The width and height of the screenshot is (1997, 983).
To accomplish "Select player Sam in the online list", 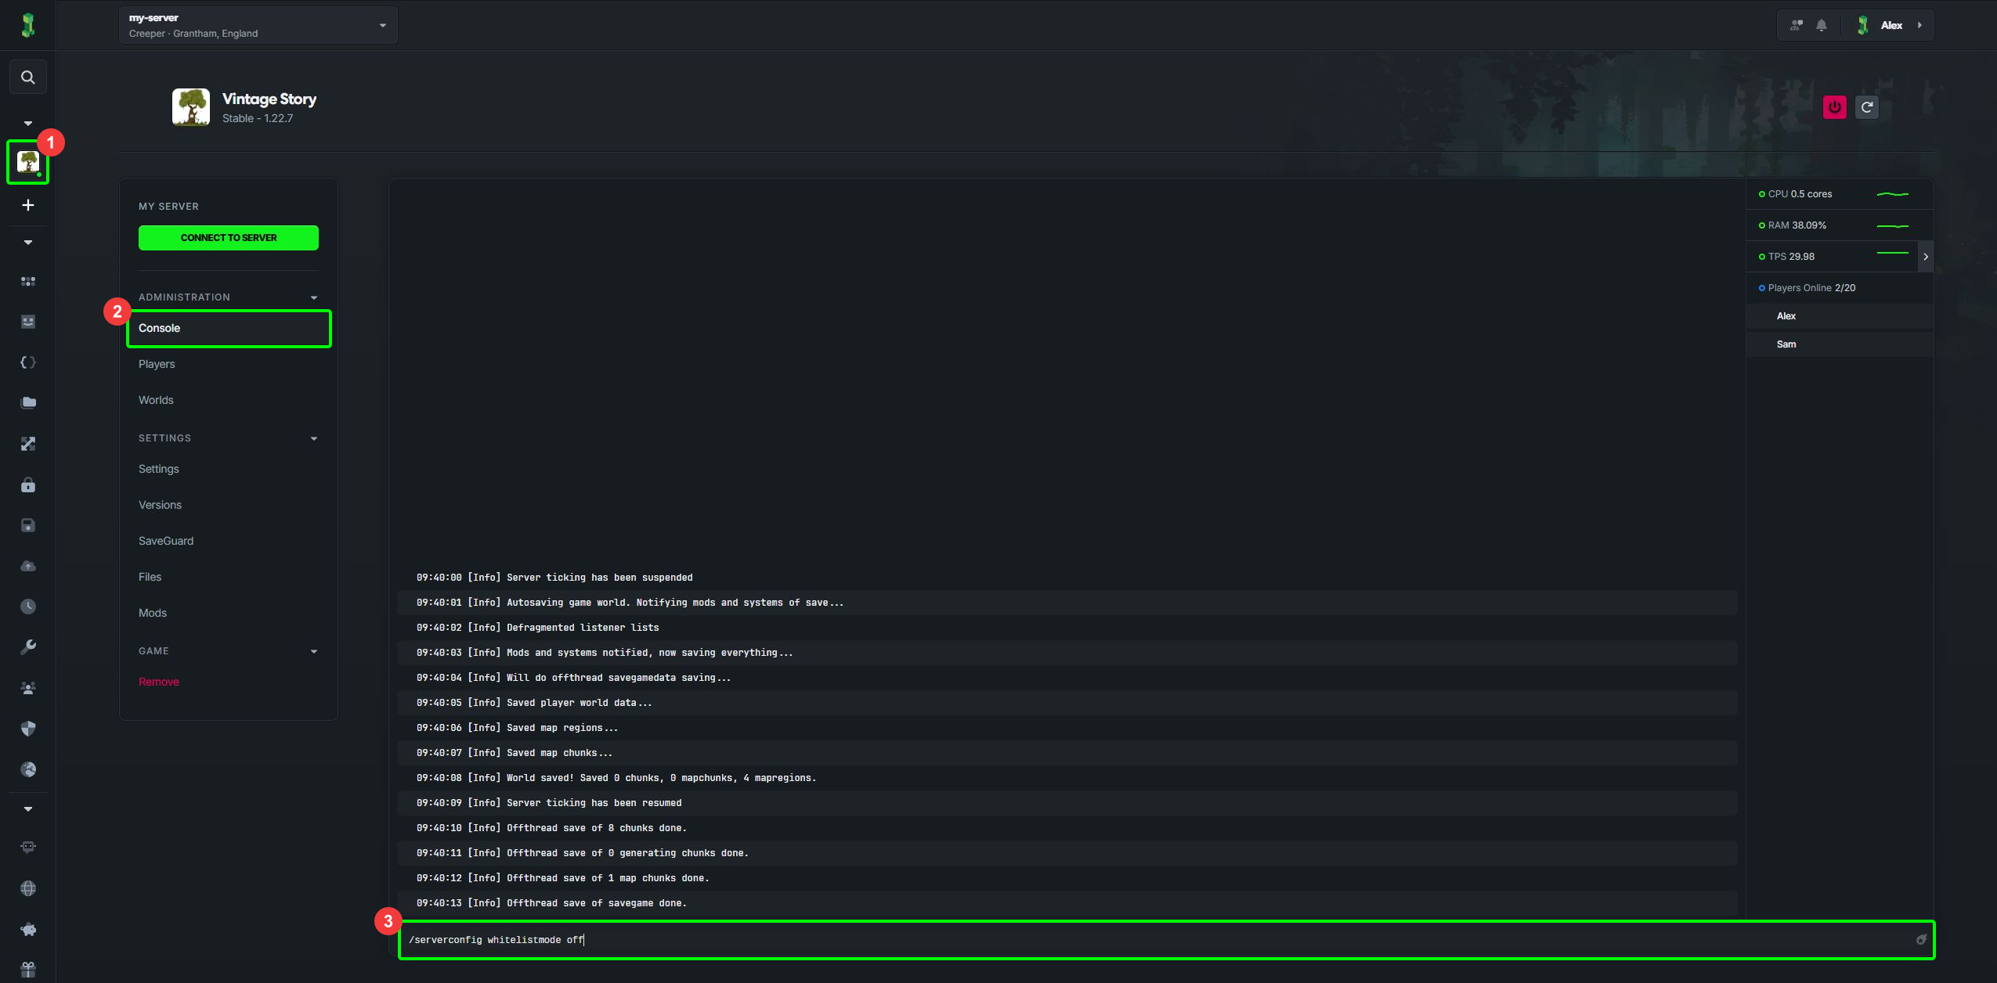I will click(1840, 344).
